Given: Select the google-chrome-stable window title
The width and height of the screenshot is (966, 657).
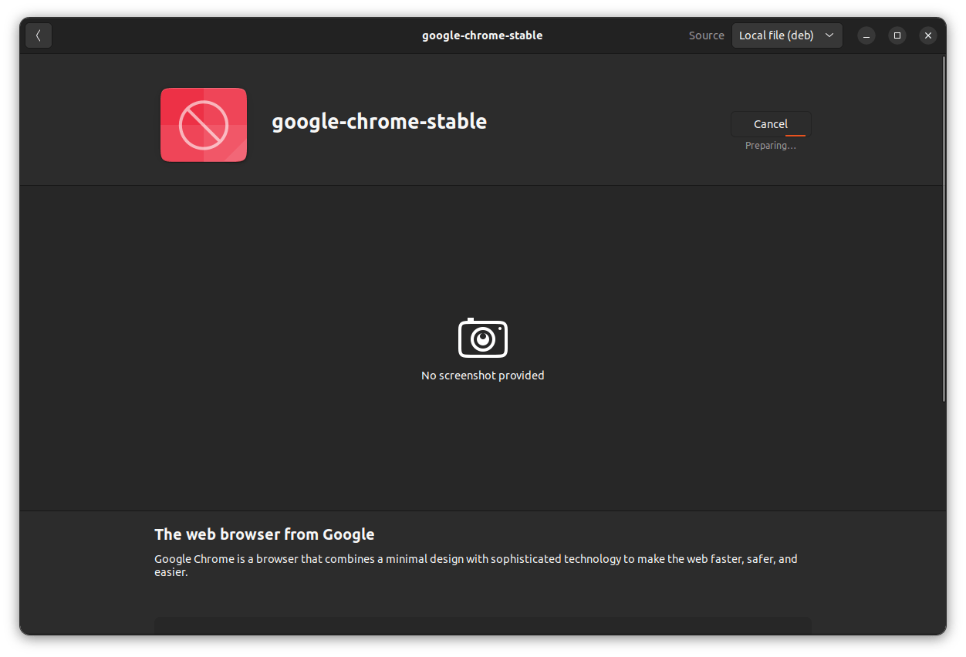Looking at the screenshot, I should pyautogui.click(x=482, y=35).
